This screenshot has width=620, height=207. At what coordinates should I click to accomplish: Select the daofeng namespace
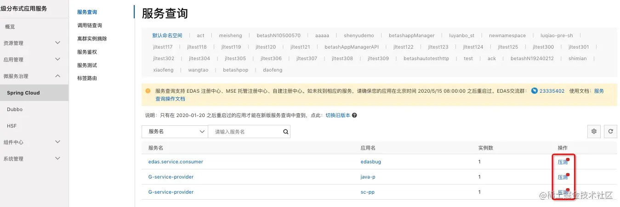click(x=273, y=70)
